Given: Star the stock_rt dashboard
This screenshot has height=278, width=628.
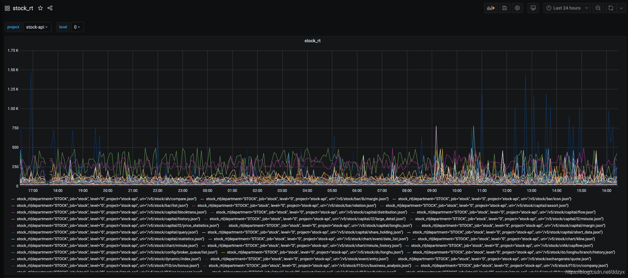Looking at the screenshot, I should point(40,8).
